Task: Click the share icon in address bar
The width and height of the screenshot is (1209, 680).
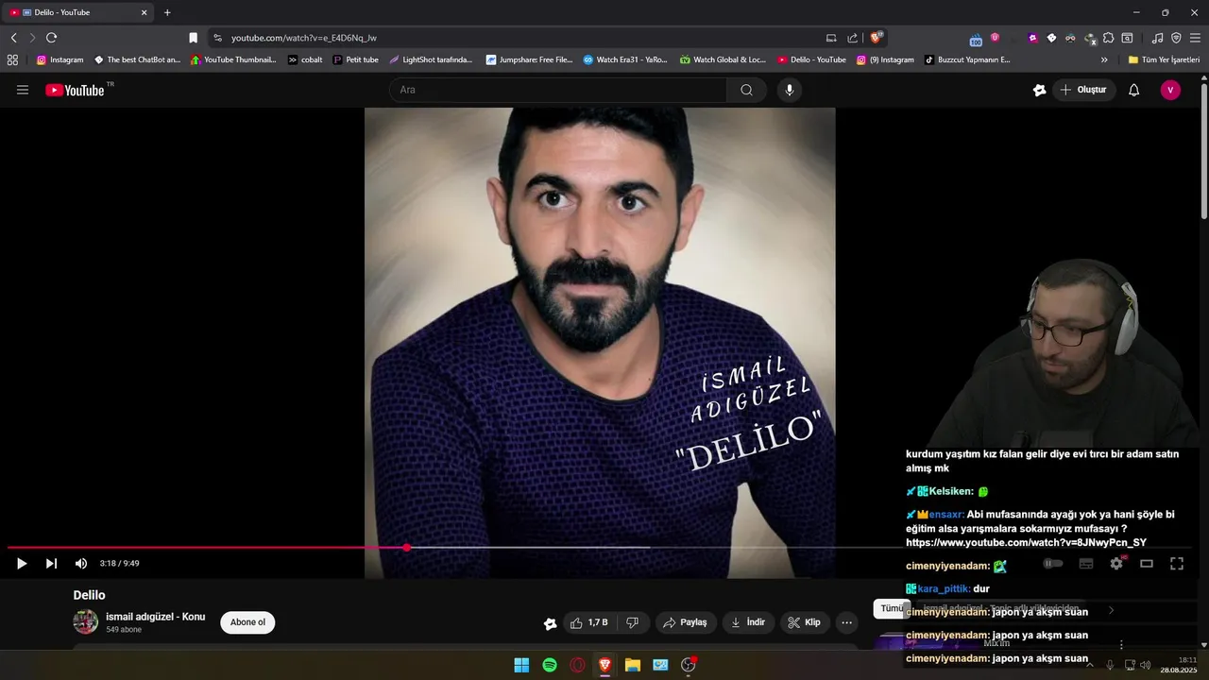Action: tap(853, 38)
